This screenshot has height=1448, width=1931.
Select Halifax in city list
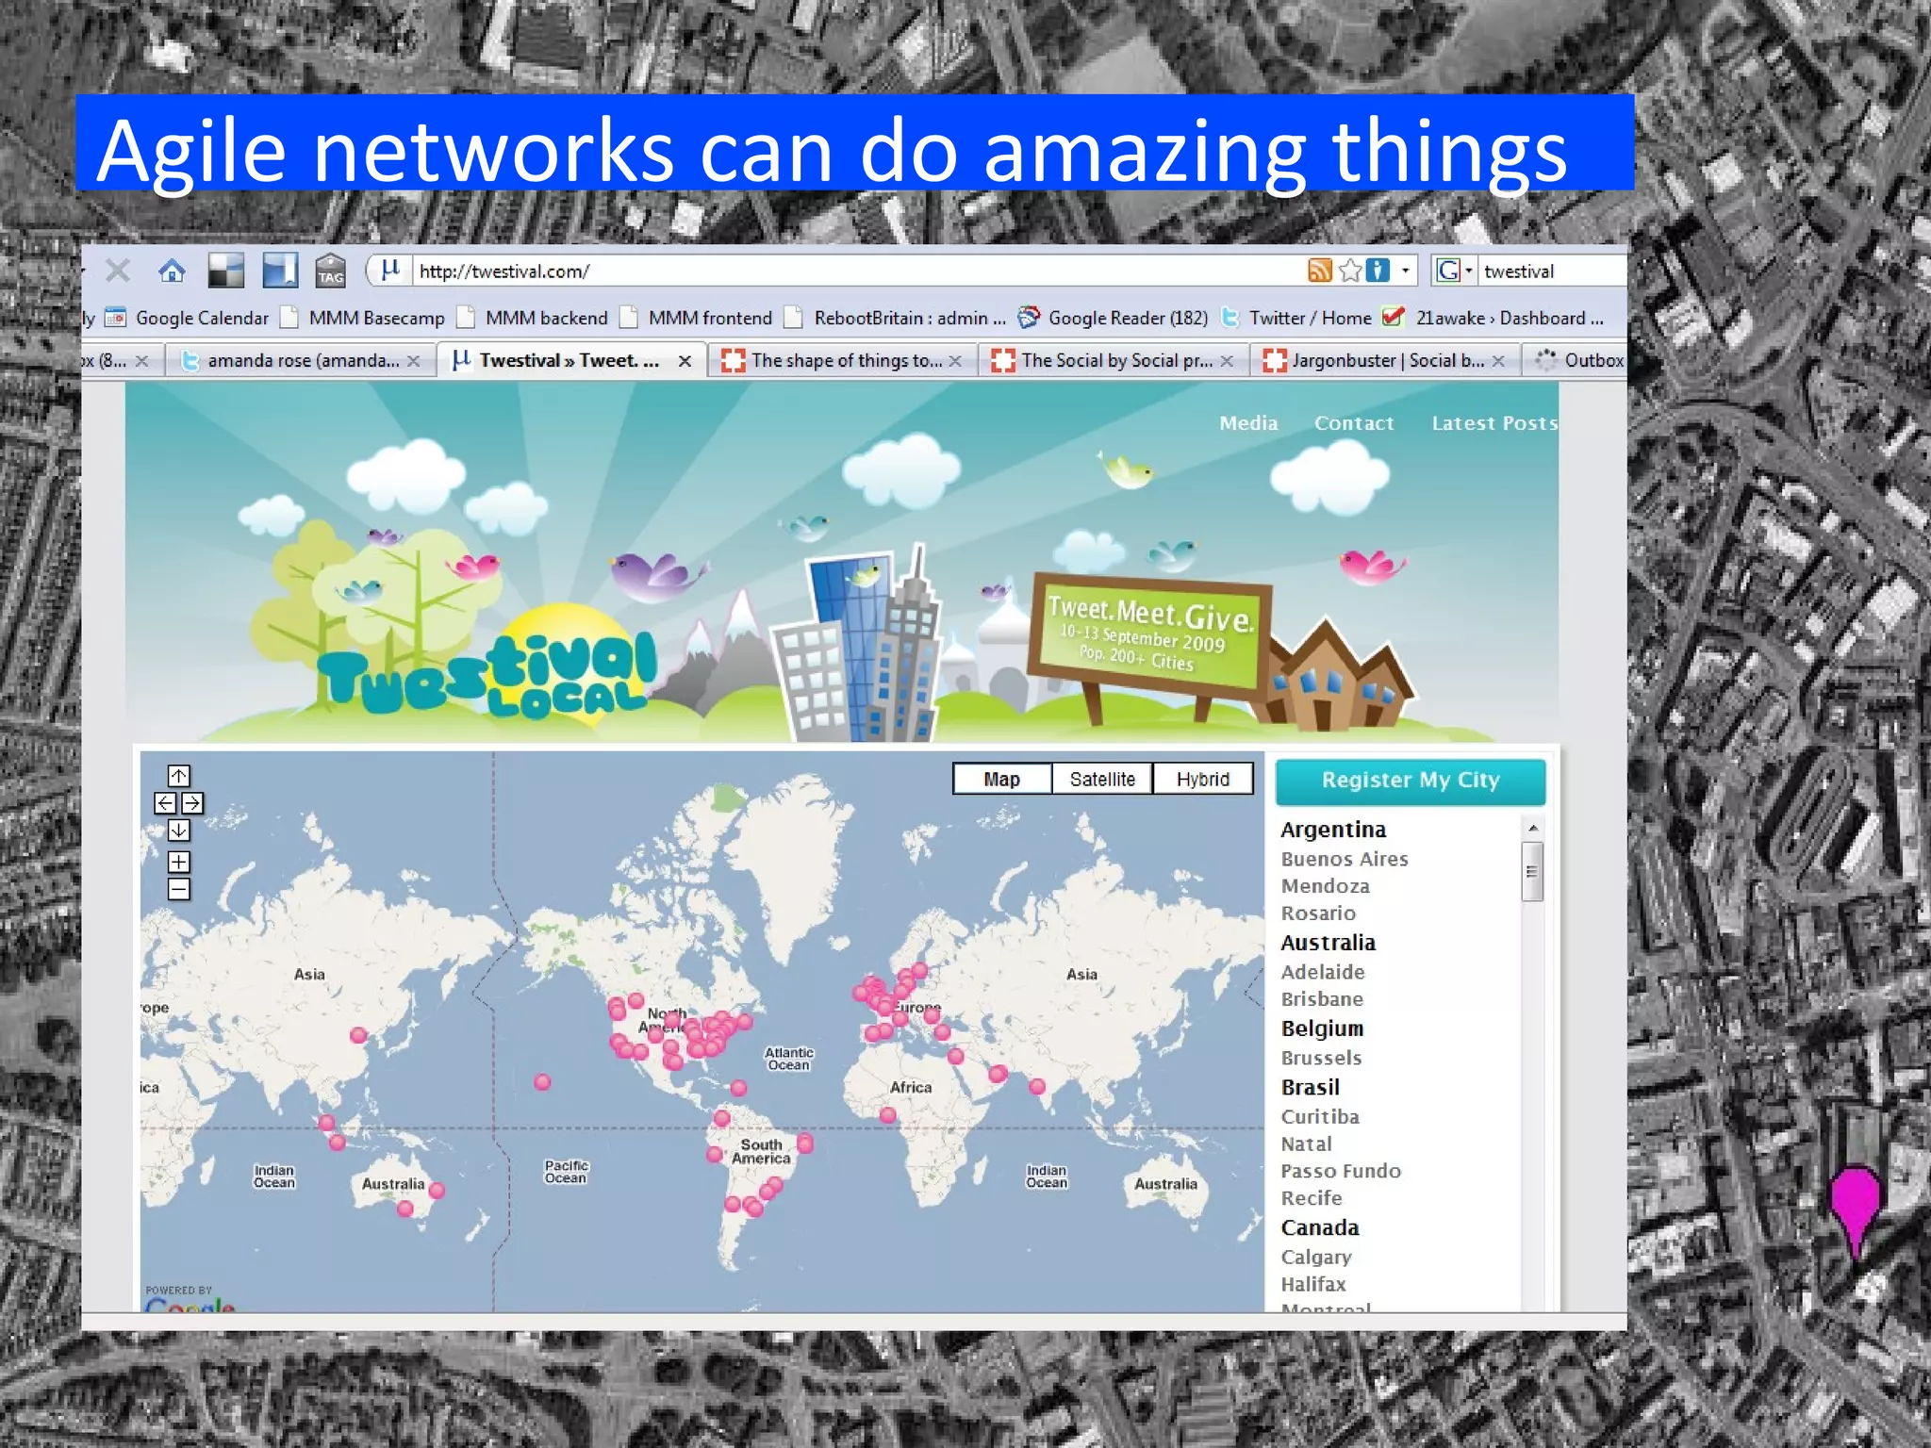pos(1313,1284)
